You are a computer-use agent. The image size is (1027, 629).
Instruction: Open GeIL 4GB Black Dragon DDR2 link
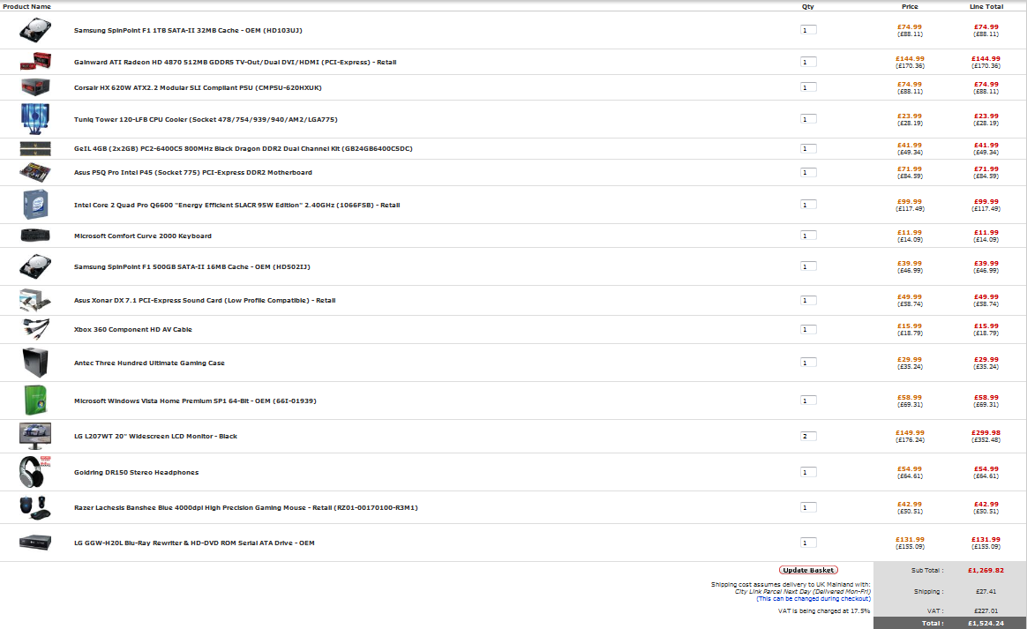243,149
